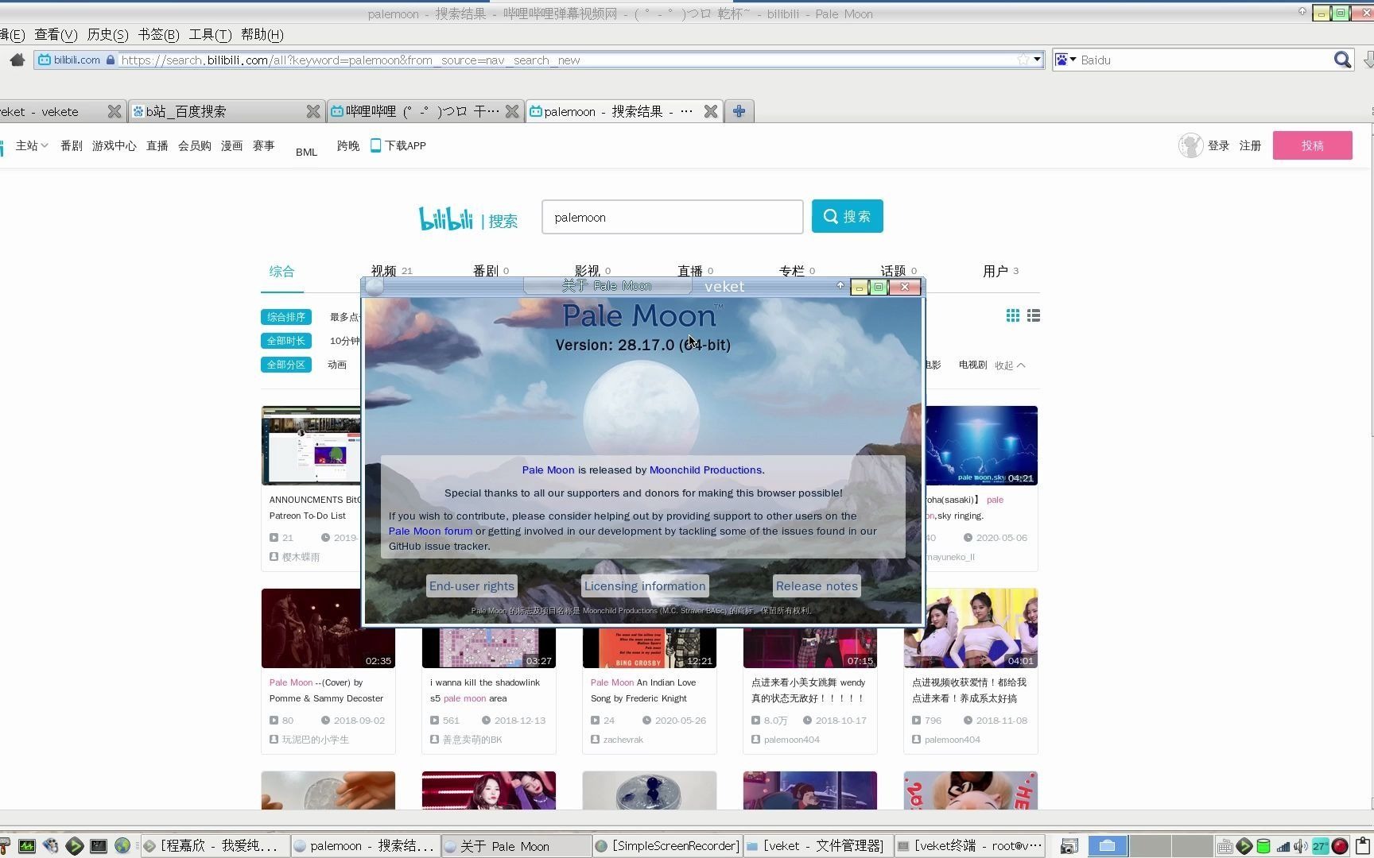Click the Baidu search input field
The image size is (1374, 858).
point(1205,60)
